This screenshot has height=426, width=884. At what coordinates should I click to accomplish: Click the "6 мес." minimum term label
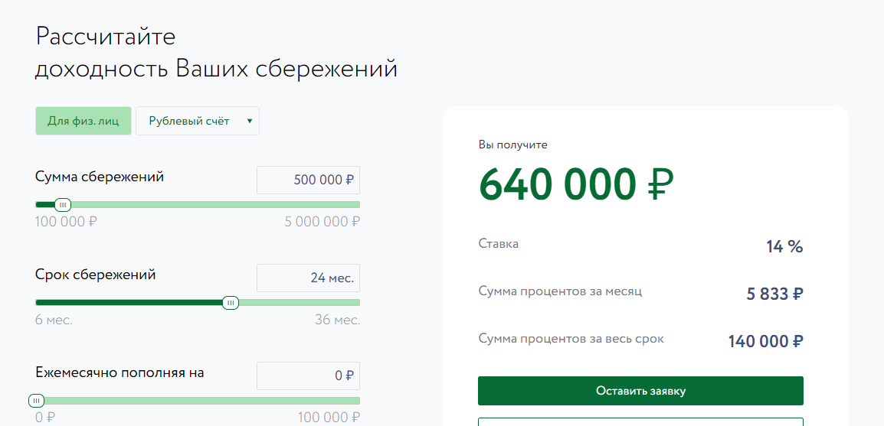pos(54,320)
